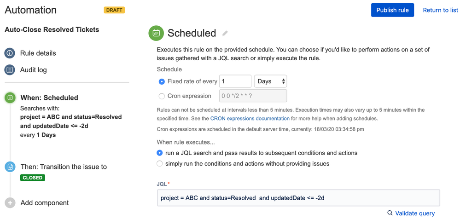Click the Add component plus icon
Screen dimensions: 460x219
(10, 203)
